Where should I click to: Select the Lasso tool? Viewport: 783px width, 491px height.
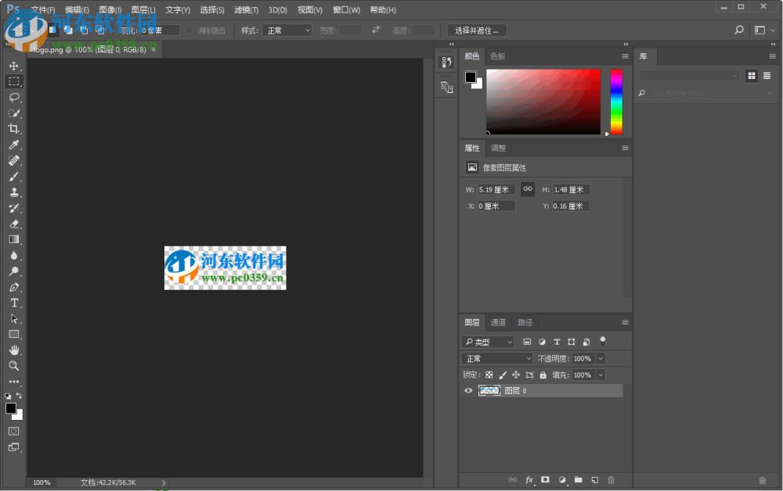tap(14, 97)
